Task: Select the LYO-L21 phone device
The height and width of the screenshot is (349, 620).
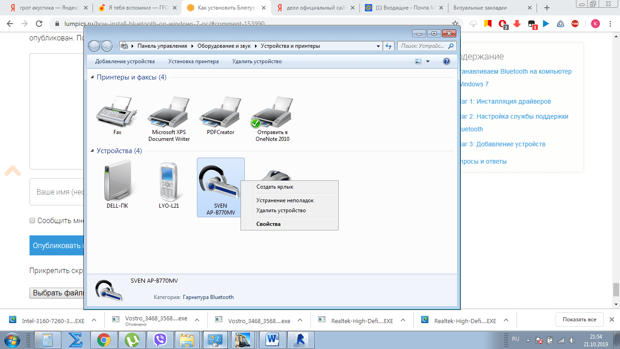Action: [x=169, y=185]
